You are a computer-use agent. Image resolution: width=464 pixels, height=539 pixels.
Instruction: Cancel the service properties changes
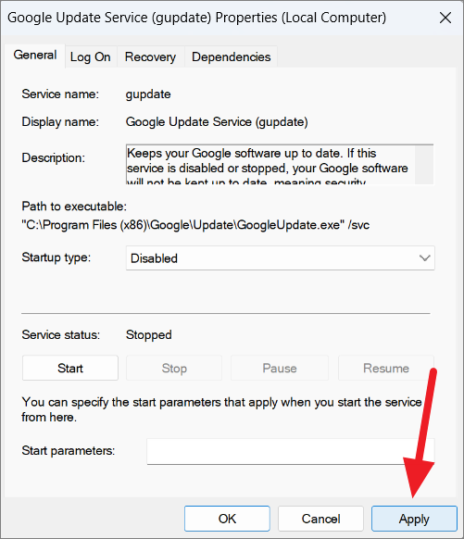point(320,519)
